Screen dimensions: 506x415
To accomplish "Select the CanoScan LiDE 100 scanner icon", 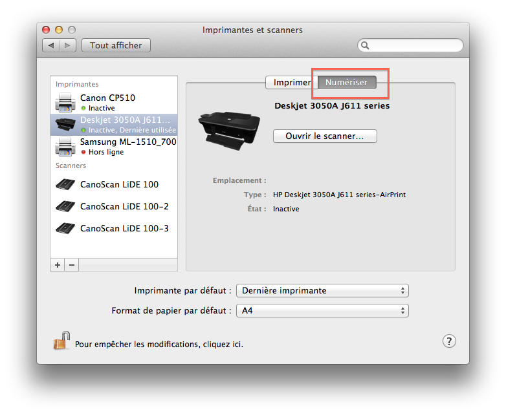I will click(x=67, y=184).
